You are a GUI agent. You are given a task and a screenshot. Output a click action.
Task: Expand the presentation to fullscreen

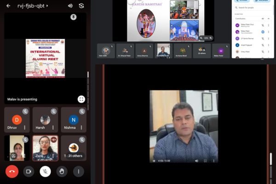pyautogui.click(x=81, y=99)
